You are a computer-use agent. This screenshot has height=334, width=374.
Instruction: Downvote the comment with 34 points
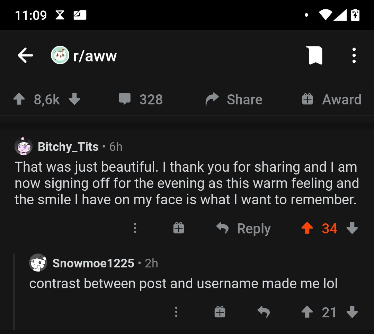click(x=352, y=228)
